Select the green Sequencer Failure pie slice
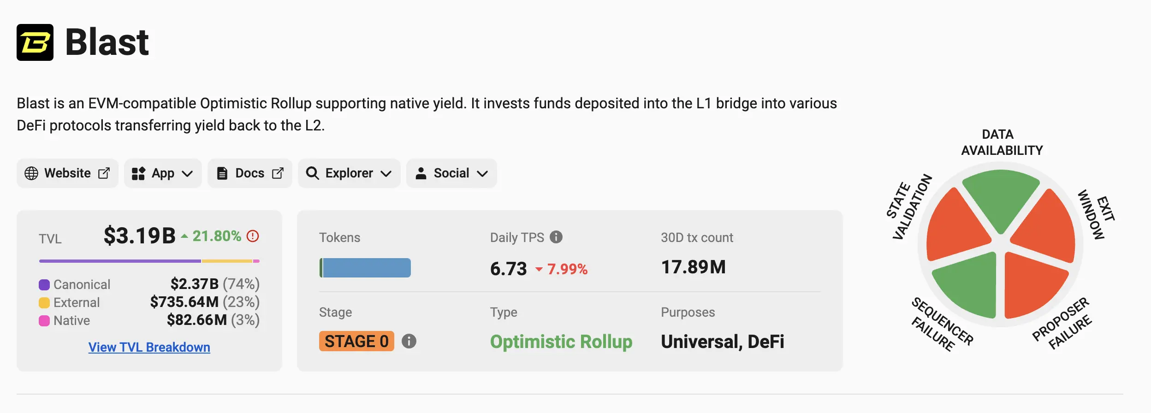This screenshot has width=1151, height=413. coord(968,286)
